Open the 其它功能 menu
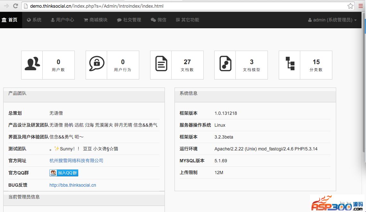Viewport: 366px width, 212px height. [x=187, y=20]
